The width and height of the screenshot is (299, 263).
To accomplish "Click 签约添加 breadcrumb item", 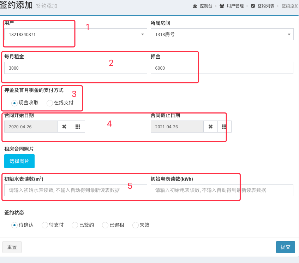I will tap(290, 6).
